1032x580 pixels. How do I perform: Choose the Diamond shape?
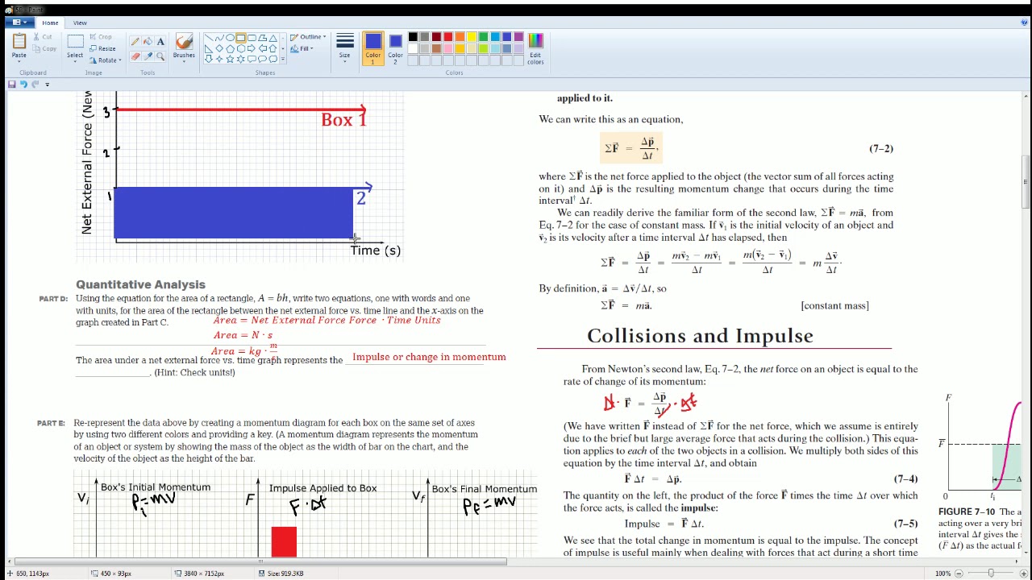[219, 48]
